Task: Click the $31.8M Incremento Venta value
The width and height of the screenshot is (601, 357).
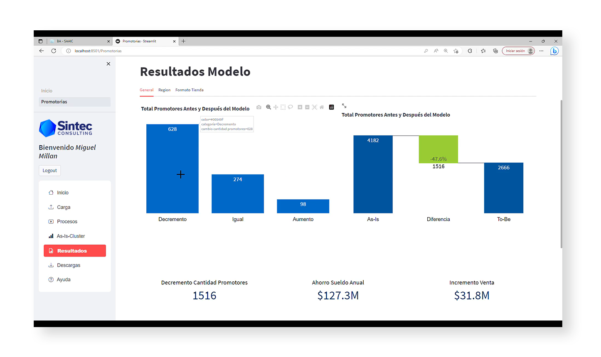Action: pos(472,296)
